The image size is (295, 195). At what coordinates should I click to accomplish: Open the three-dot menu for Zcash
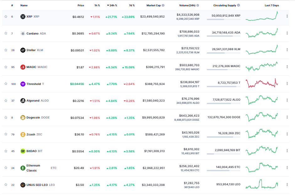click(x=287, y=134)
